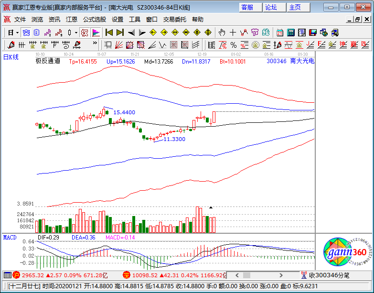
Task: Click the red floppy save icon
Action: point(313,33)
